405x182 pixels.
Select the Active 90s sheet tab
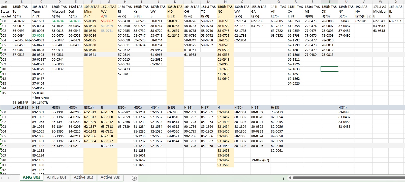110,177
